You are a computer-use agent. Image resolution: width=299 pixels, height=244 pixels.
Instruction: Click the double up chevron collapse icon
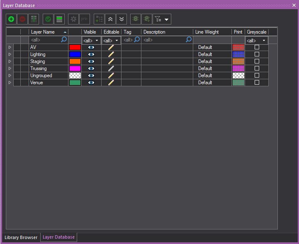click(x=110, y=19)
